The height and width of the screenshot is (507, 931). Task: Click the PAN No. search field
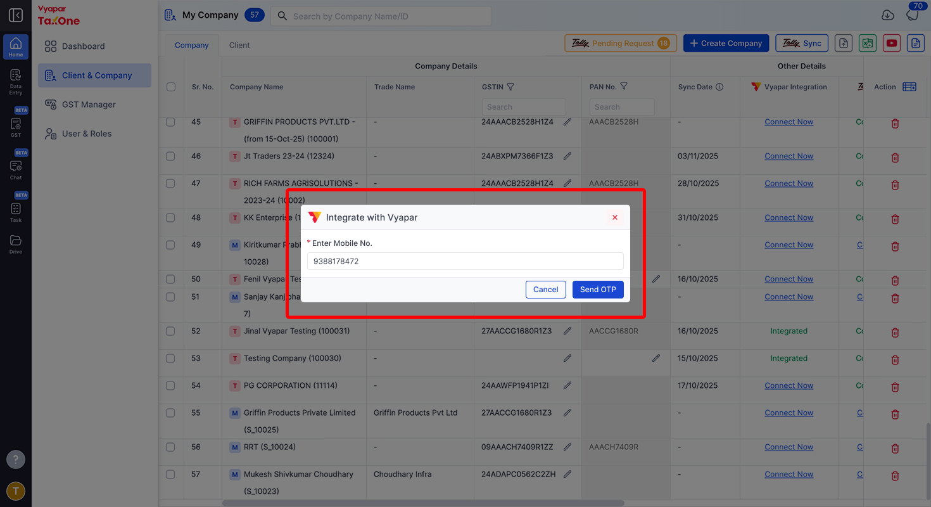tap(622, 107)
